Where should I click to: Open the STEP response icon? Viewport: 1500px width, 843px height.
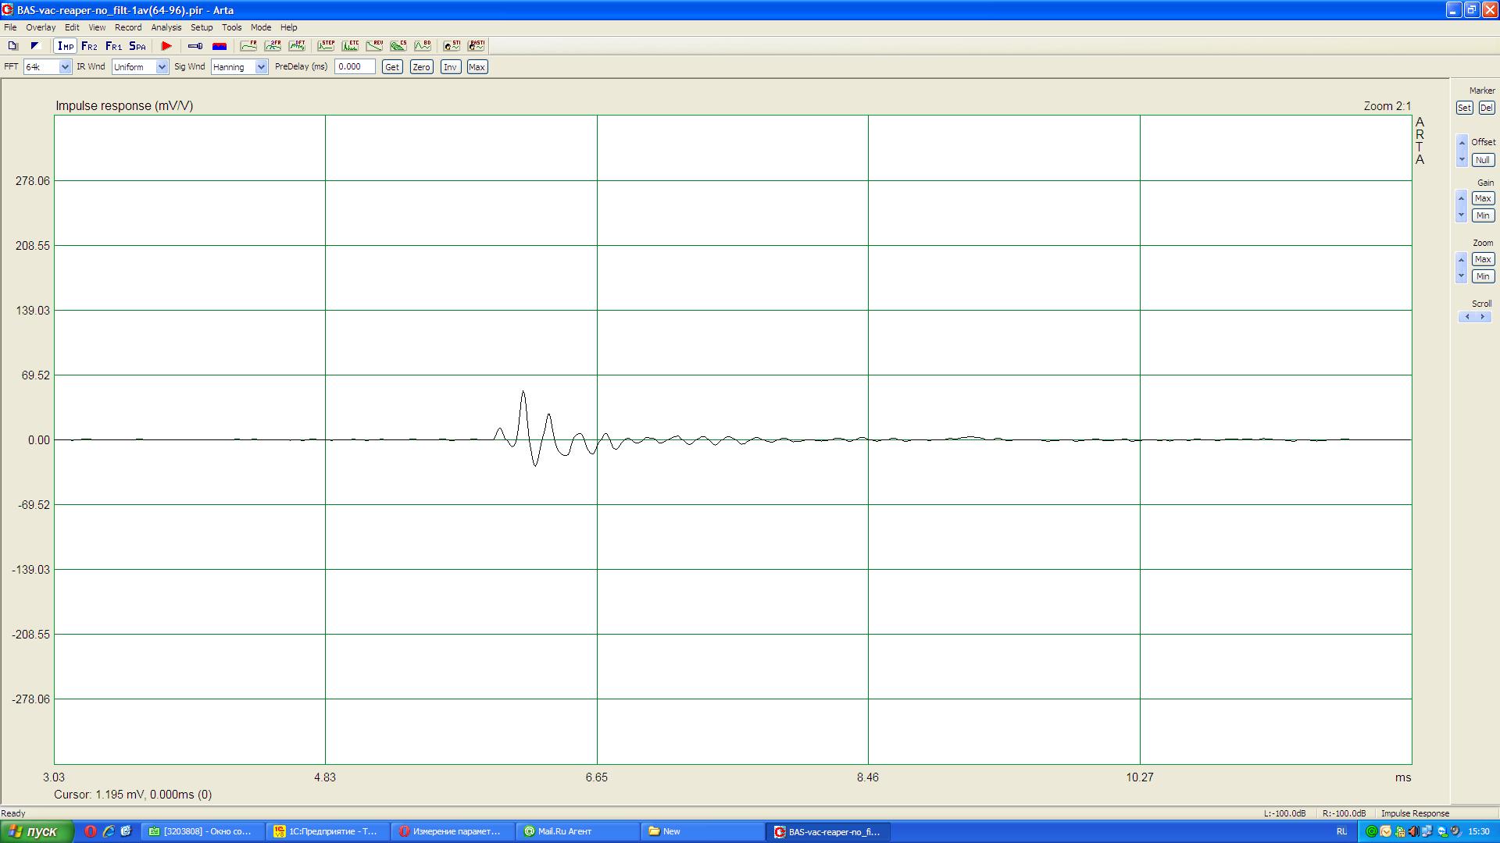point(326,46)
